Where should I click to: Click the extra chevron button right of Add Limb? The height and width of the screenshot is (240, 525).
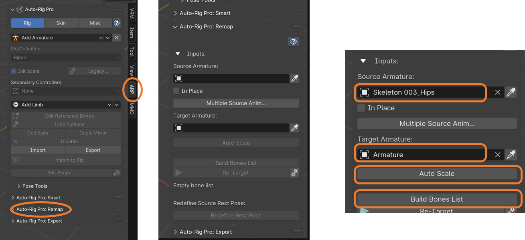[x=117, y=104]
